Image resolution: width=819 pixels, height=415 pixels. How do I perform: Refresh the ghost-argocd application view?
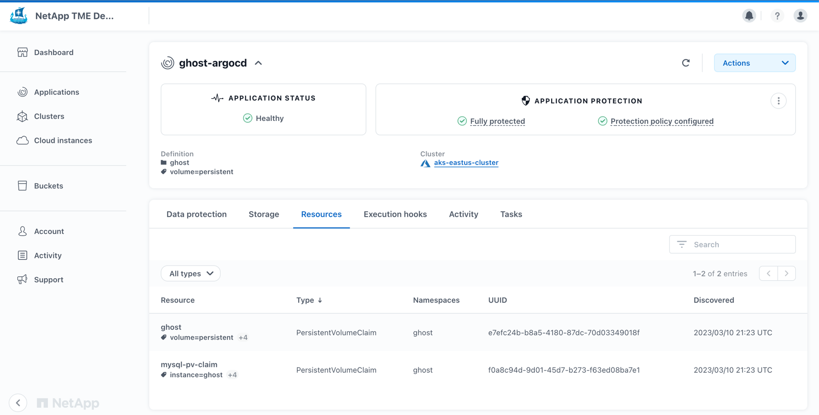pyautogui.click(x=686, y=63)
